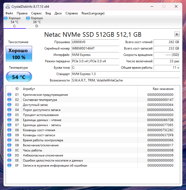Click the firmware field U0806V0
This screenshot has height=190, width=186.
click(x=95, y=42)
